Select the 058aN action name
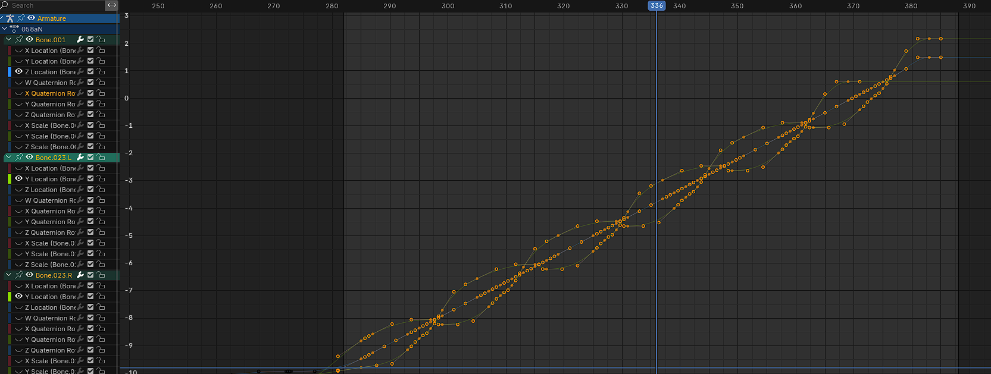991x374 pixels. coord(32,29)
